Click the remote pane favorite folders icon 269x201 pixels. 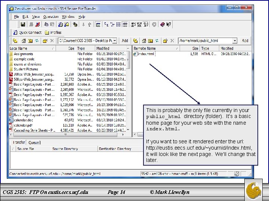(x=135, y=41)
